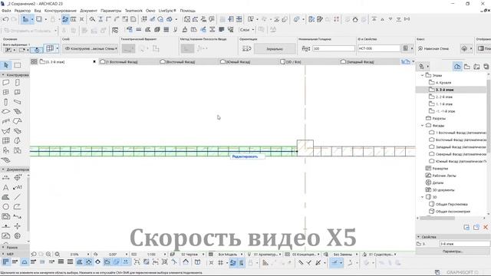Screen dimensions: 491x276
Task: Select the Fill tool in toolbox
Action: (x=5, y=197)
